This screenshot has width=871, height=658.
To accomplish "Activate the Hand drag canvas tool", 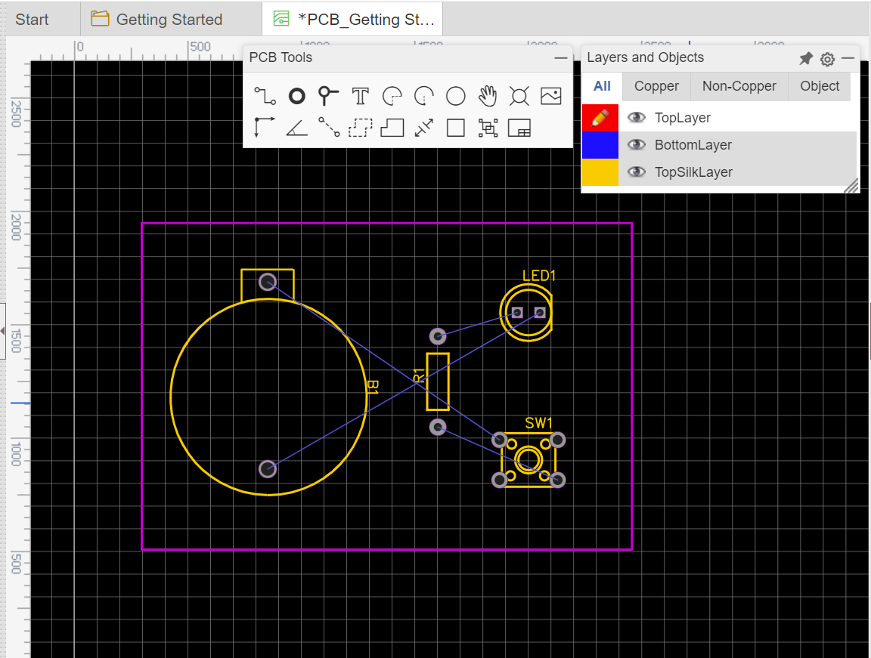I will (487, 96).
